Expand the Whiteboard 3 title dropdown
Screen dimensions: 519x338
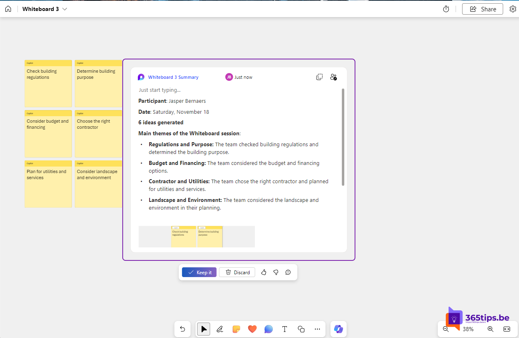click(x=65, y=9)
